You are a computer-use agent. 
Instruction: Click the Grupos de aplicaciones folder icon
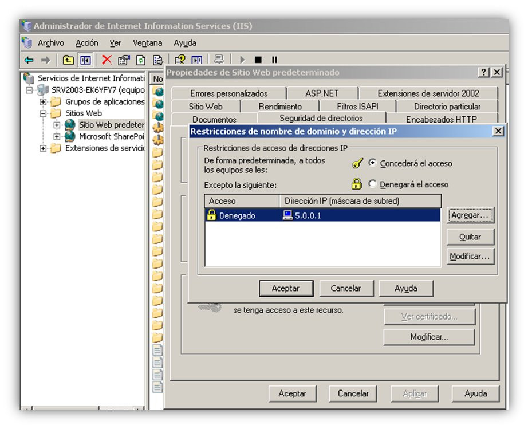[x=56, y=101]
